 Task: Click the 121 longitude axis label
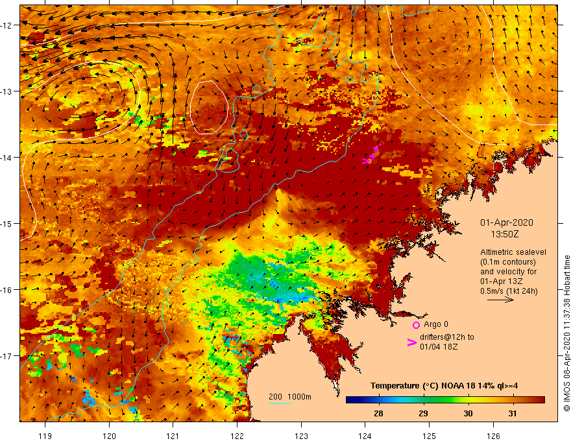[173, 436]
